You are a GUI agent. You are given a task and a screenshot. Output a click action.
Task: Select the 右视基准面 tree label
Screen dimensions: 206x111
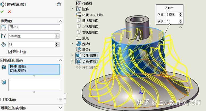click(90, 32)
